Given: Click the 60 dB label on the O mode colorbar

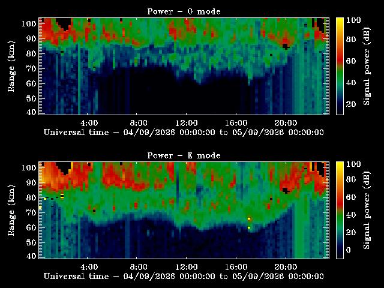Looking at the screenshot, I should tap(351, 61).
